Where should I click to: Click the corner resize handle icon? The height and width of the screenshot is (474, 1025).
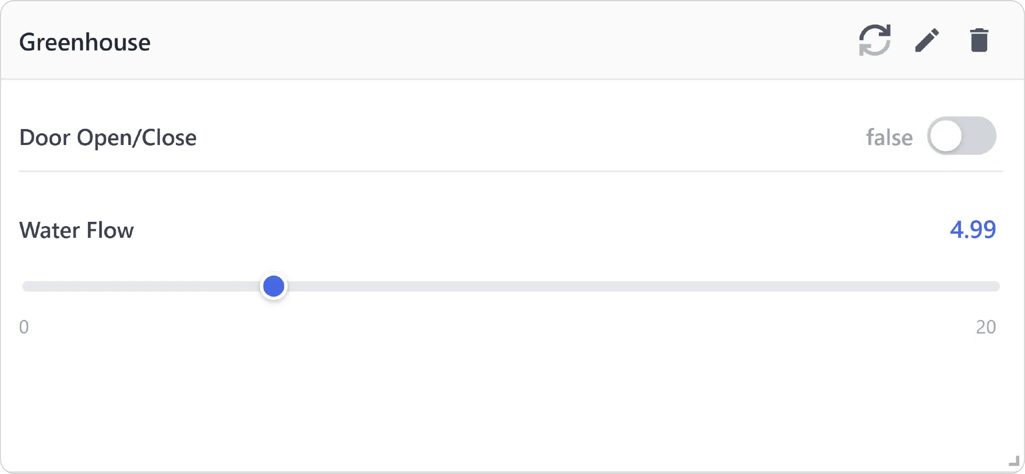pyautogui.click(x=1014, y=461)
